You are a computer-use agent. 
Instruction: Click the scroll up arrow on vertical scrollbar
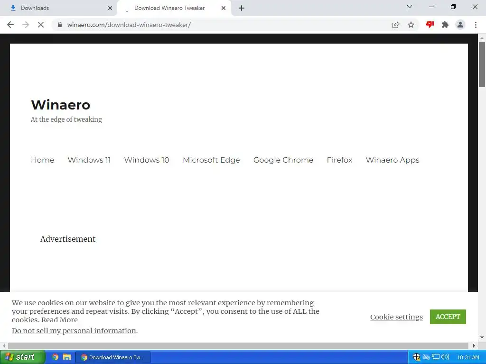pyautogui.click(x=482, y=37)
